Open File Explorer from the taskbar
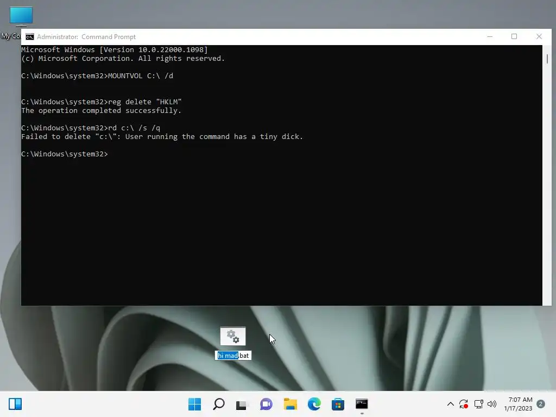The image size is (556, 417). 290,404
